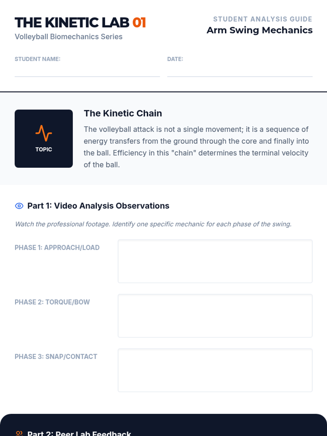Click the TOPIC label in dark tile
The width and height of the screenshot is (327, 436).
44,149
